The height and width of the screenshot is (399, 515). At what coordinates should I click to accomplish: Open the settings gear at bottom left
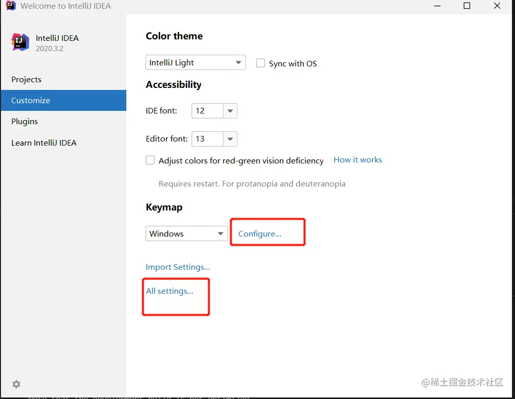click(x=16, y=384)
